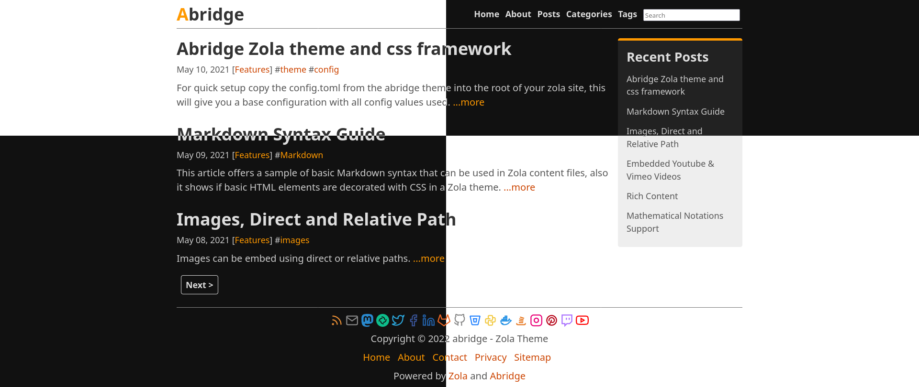
Task: Open the GitLab fox icon
Action: tap(444, 320)
